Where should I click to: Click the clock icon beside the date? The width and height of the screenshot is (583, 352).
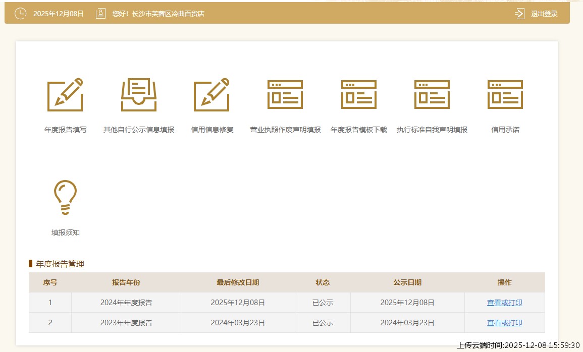point(20,14)
